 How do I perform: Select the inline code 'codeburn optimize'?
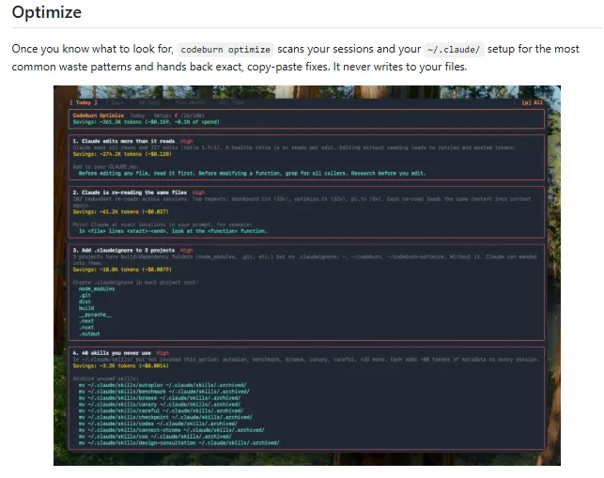[x=225, y=50]
